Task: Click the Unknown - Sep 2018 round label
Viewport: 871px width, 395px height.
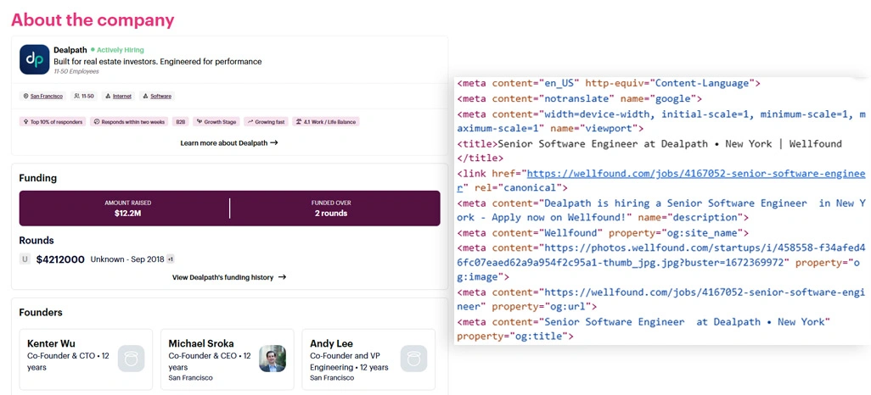Action: (127, 259)
